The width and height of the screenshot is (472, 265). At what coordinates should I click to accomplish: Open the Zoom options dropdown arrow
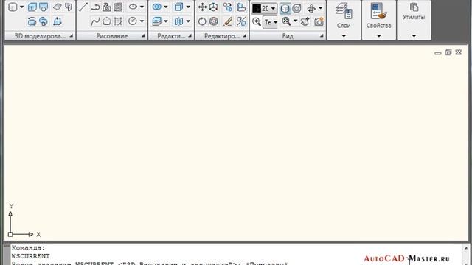point(295,21)
